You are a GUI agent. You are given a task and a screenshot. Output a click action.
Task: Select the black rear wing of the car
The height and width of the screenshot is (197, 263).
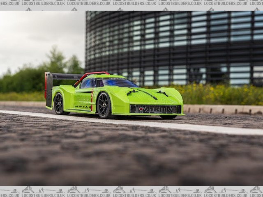[x=66, y=76]
